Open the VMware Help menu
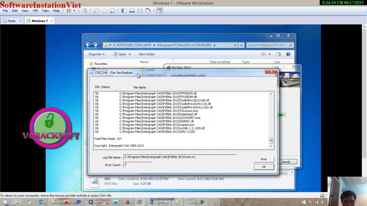The height and width of the screenshot is (206, 367). [56, 11]
